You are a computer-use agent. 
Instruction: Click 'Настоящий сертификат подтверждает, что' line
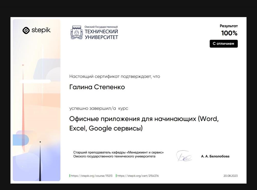[115, 76]
